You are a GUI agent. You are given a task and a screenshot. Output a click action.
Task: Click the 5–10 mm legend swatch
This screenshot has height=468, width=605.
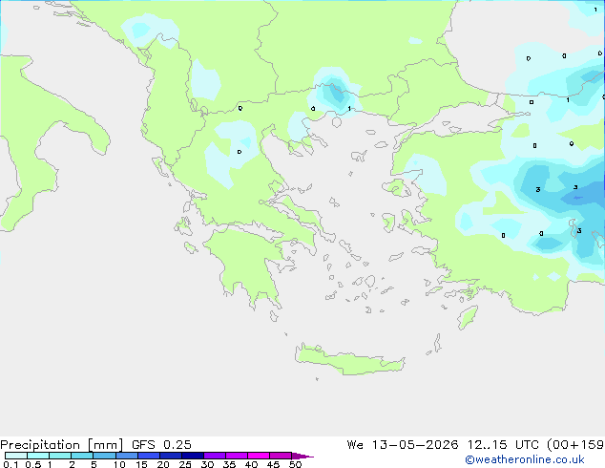click(x=105, y=456)
